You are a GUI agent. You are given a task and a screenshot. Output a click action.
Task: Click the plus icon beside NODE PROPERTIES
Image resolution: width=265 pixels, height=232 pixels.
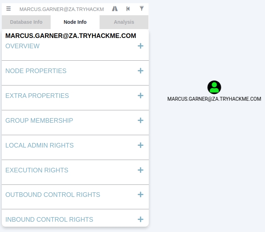click(x=141, y=71)
